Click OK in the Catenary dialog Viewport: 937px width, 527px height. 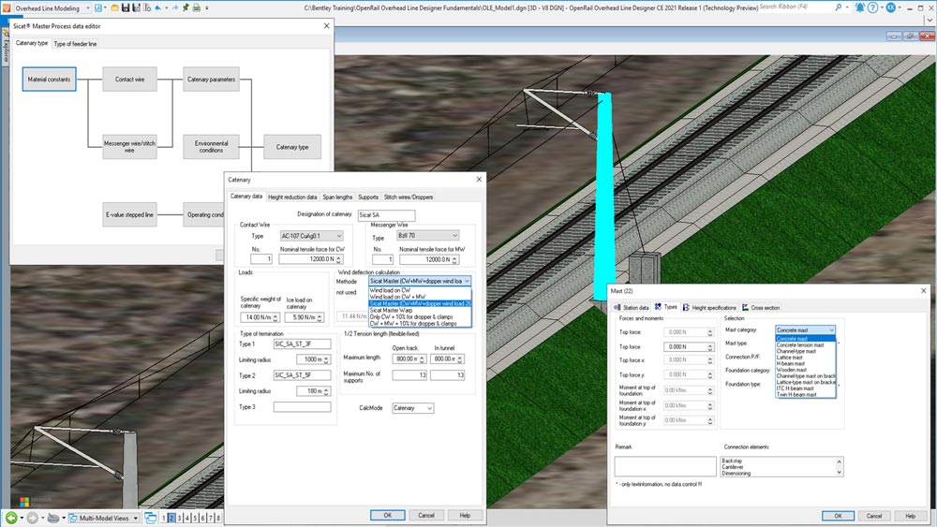[x=387, y=515]
